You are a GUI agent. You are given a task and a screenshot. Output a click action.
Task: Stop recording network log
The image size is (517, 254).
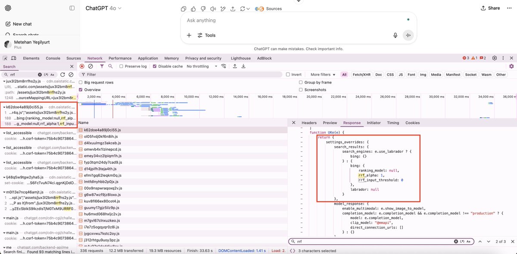pos(82,66)
